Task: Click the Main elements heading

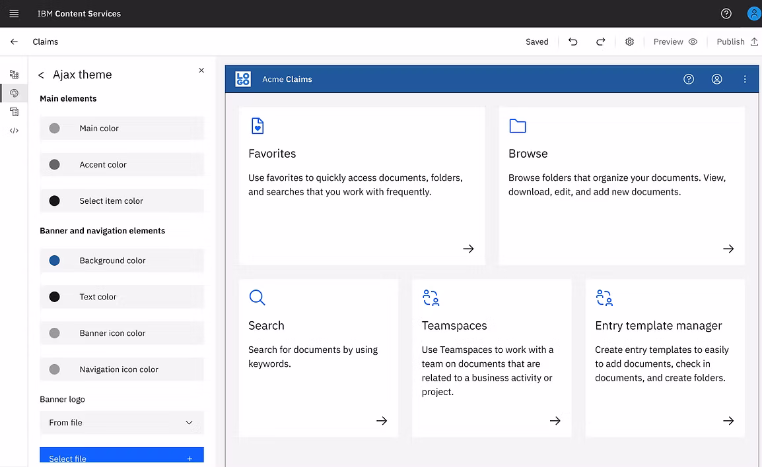Action: tap(68, 98)
